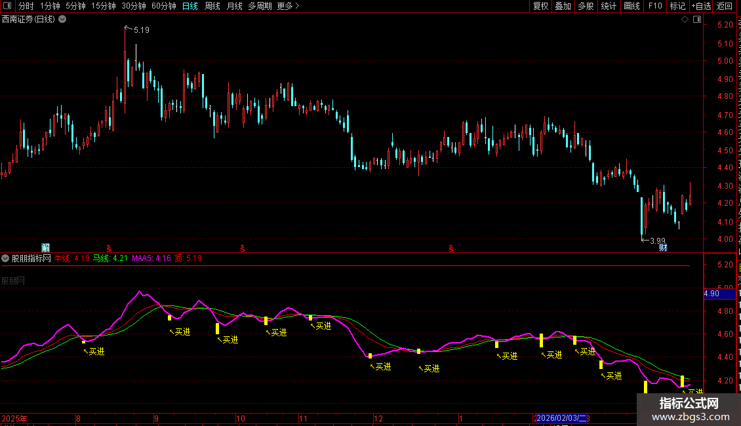The height and width of the screenshot is (426, 741).
Task: Click the 3.99 low price annotation
Action: 657,241
